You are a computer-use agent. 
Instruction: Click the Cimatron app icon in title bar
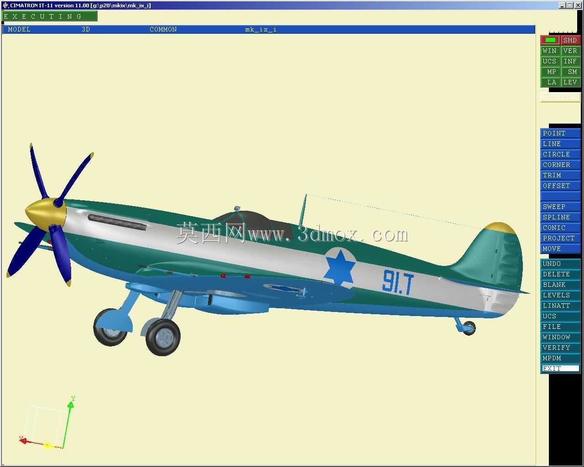pyautogui.click(x=5, y=5)
